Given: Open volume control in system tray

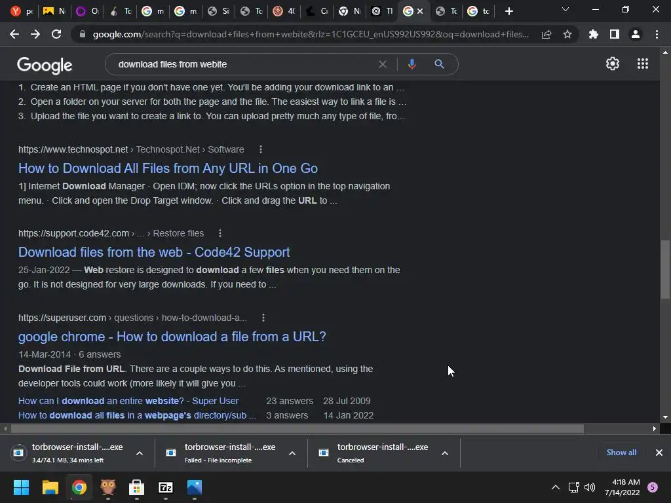Looking at the screenshot, I should 590,487.
